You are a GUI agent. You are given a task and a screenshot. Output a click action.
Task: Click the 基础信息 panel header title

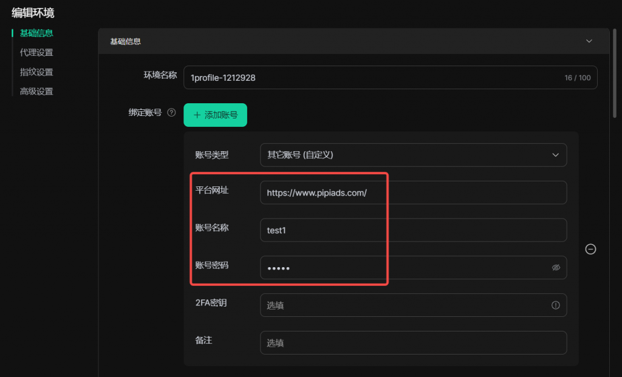(125, 41)
